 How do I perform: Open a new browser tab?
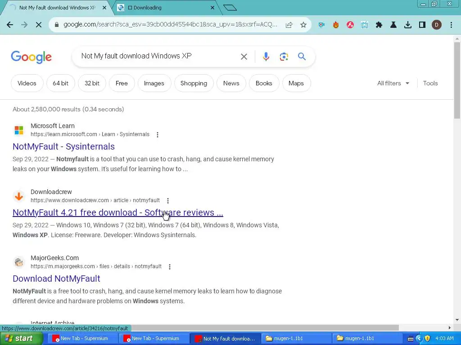click(x=230, y=8)
